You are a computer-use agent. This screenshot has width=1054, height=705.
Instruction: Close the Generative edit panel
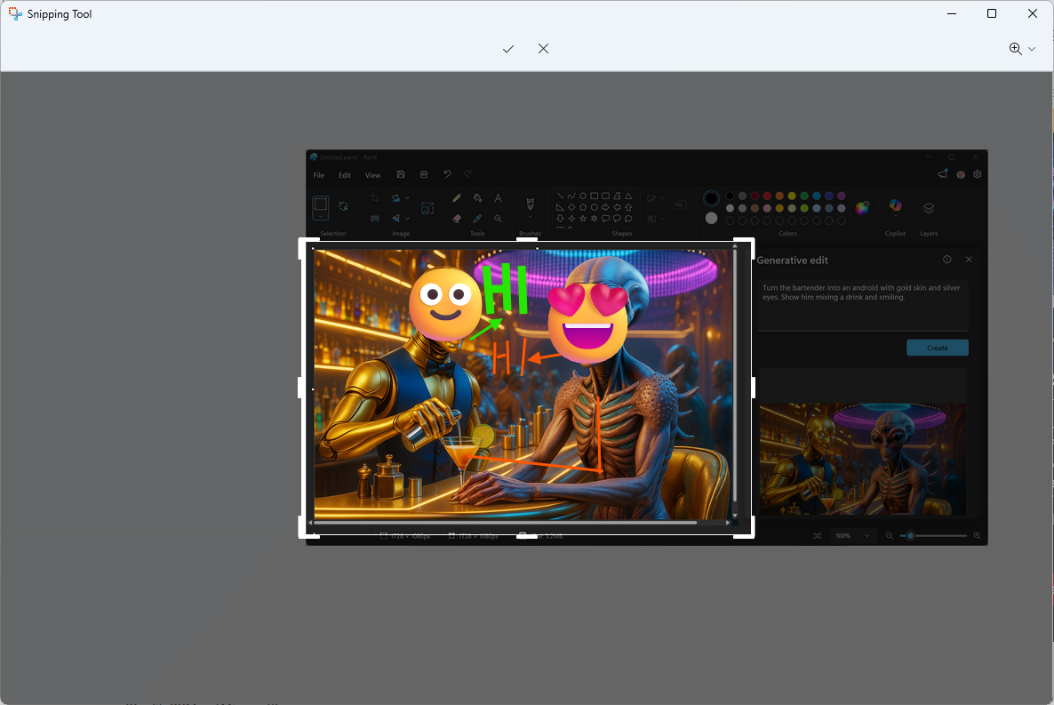pos(969,260)
